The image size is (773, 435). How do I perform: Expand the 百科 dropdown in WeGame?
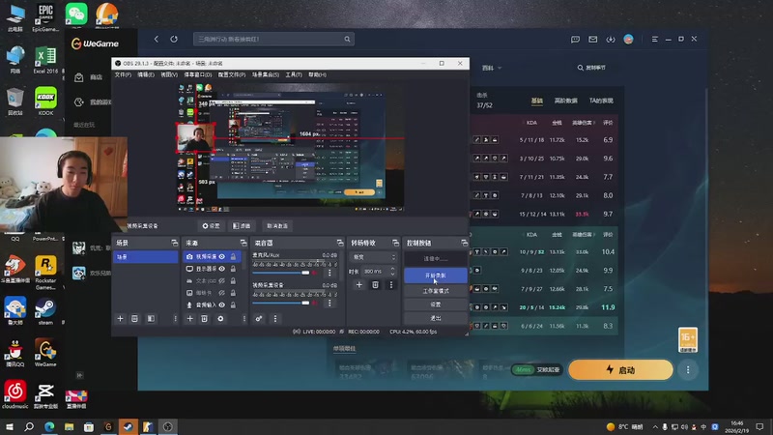pos(492,68)
